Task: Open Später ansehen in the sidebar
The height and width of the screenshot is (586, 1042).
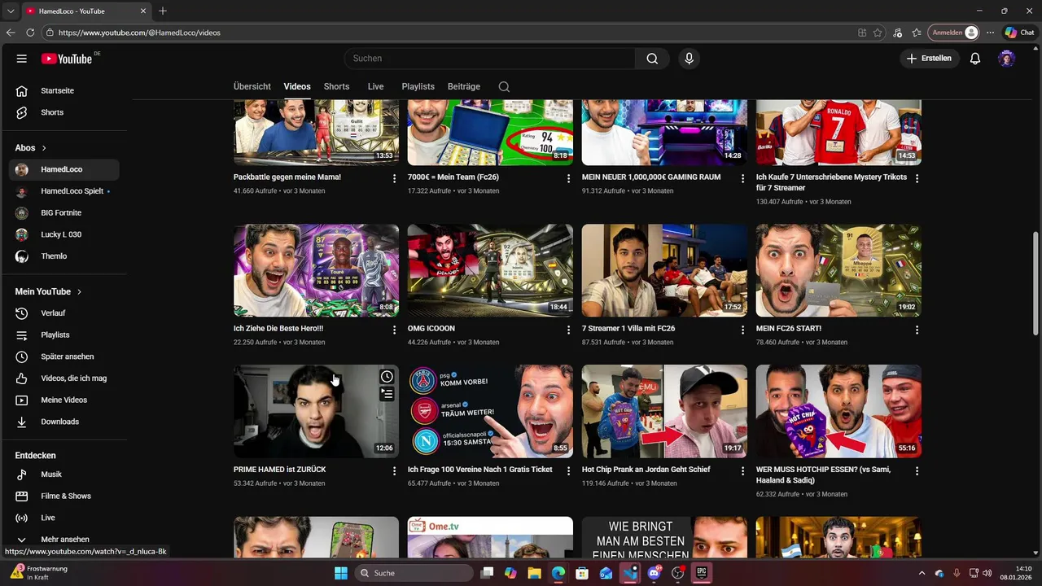Action: tap(63, 356)
